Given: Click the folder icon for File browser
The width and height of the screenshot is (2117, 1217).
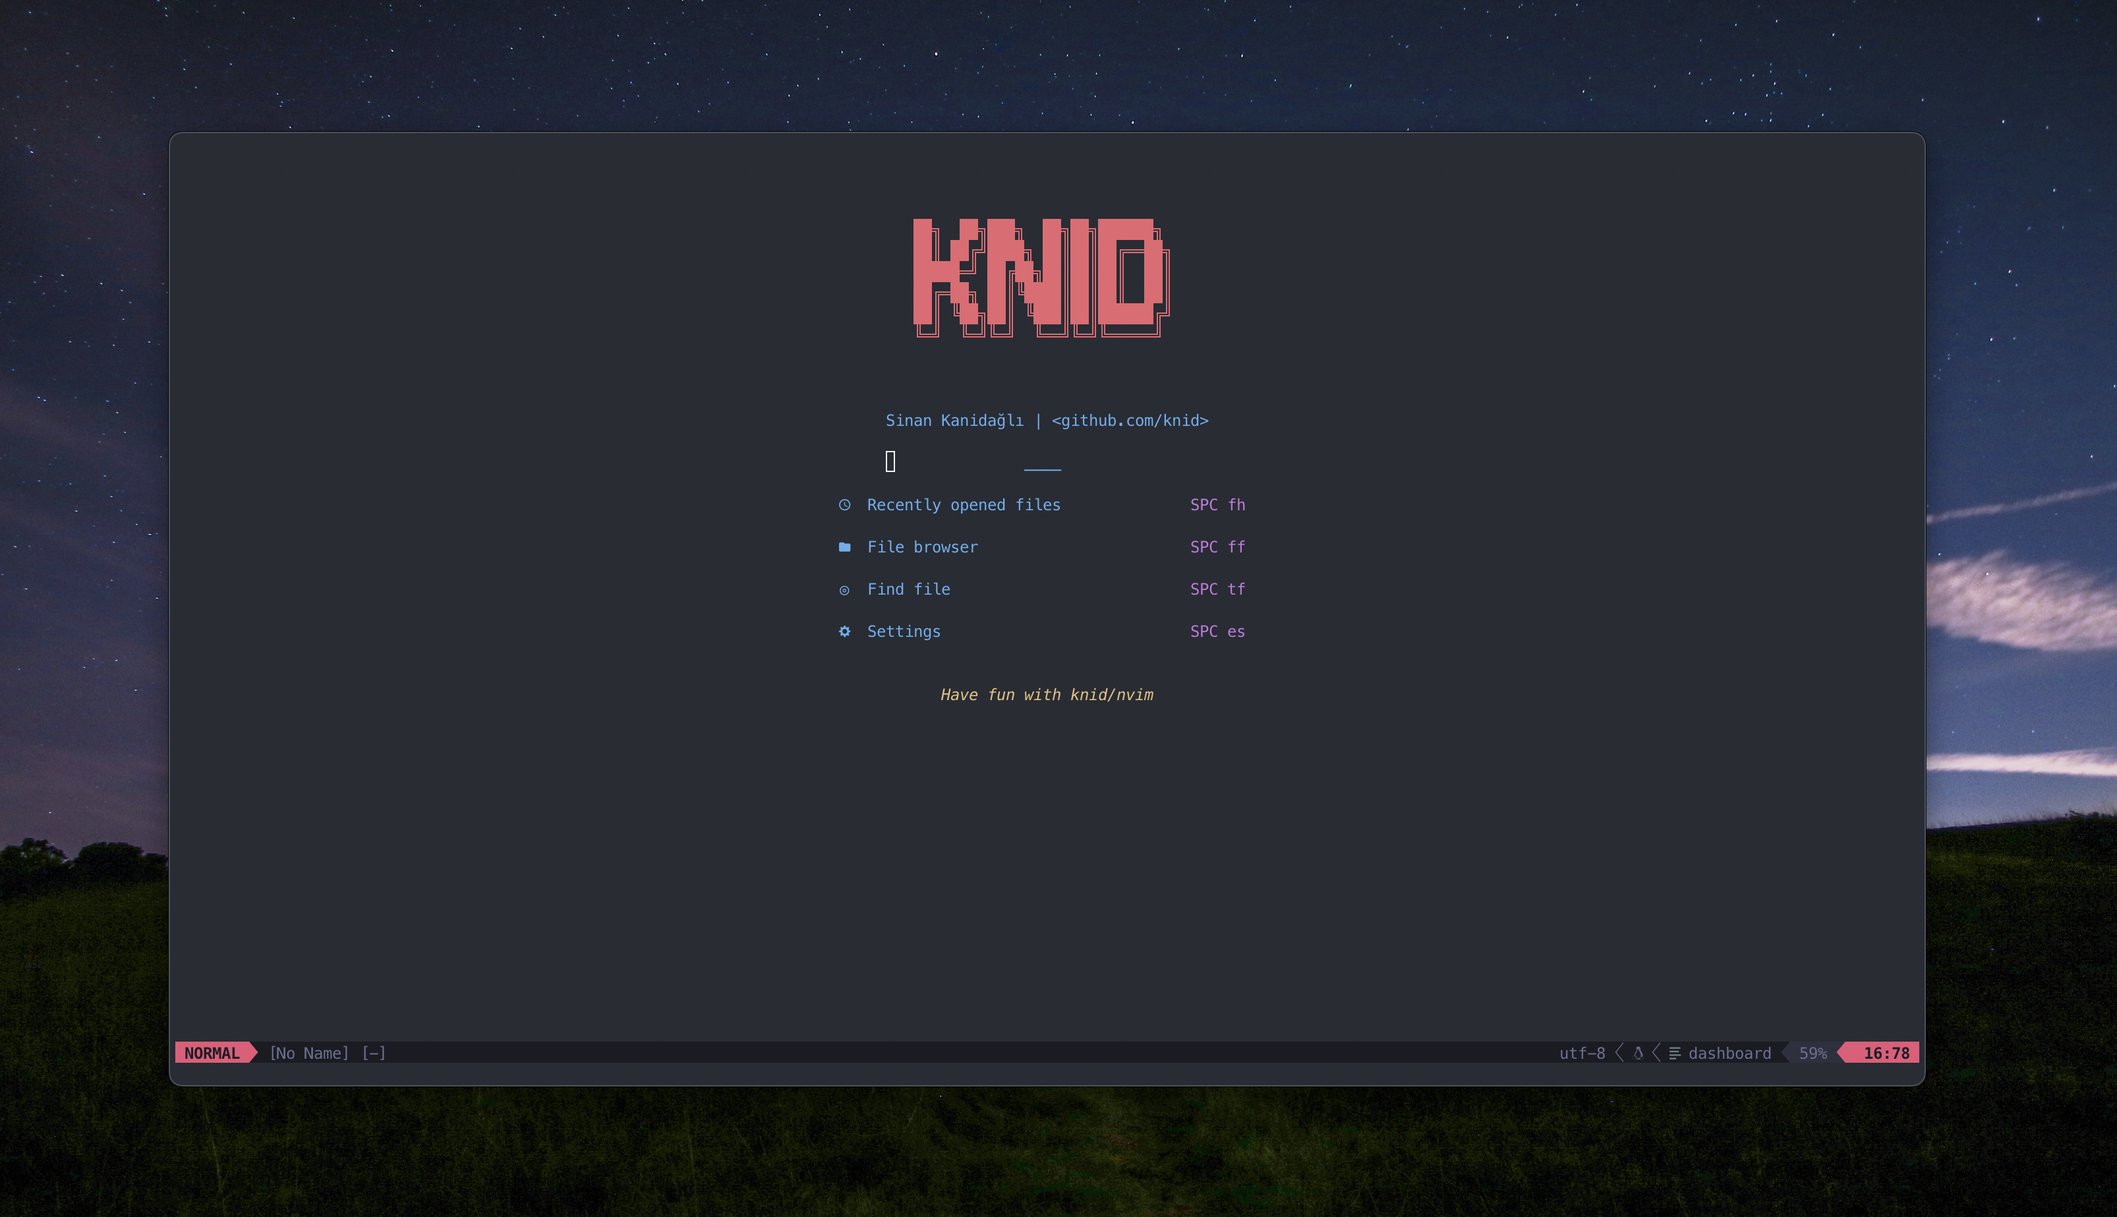Looking at the screenshot, I should coord(845,547).
